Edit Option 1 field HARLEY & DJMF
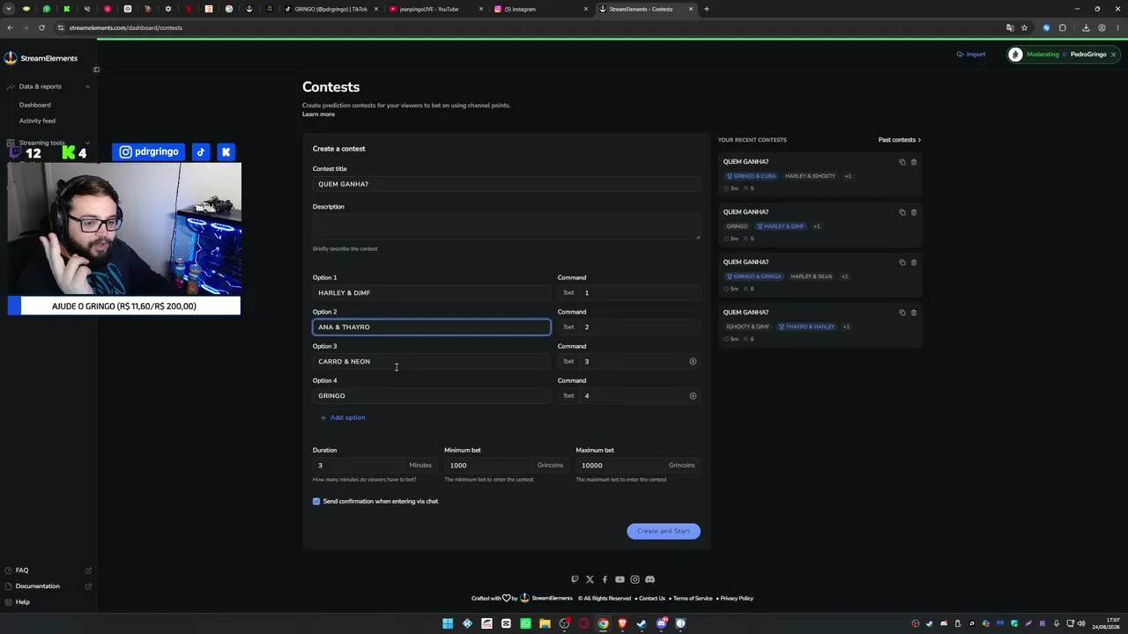This screenshot has width=1128, height=634. coord(432,292)
